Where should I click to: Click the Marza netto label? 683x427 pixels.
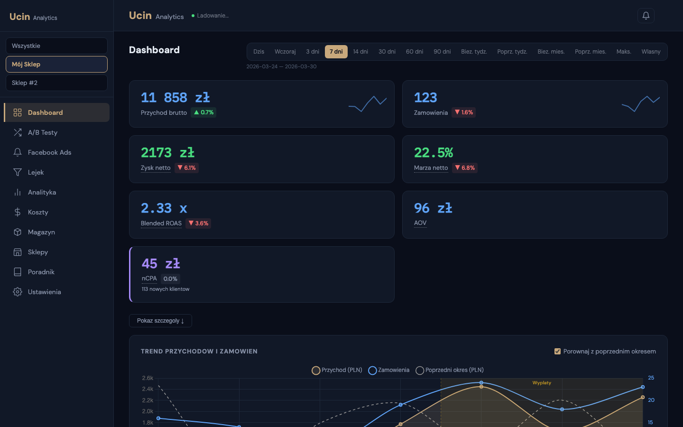coord(431,168)
